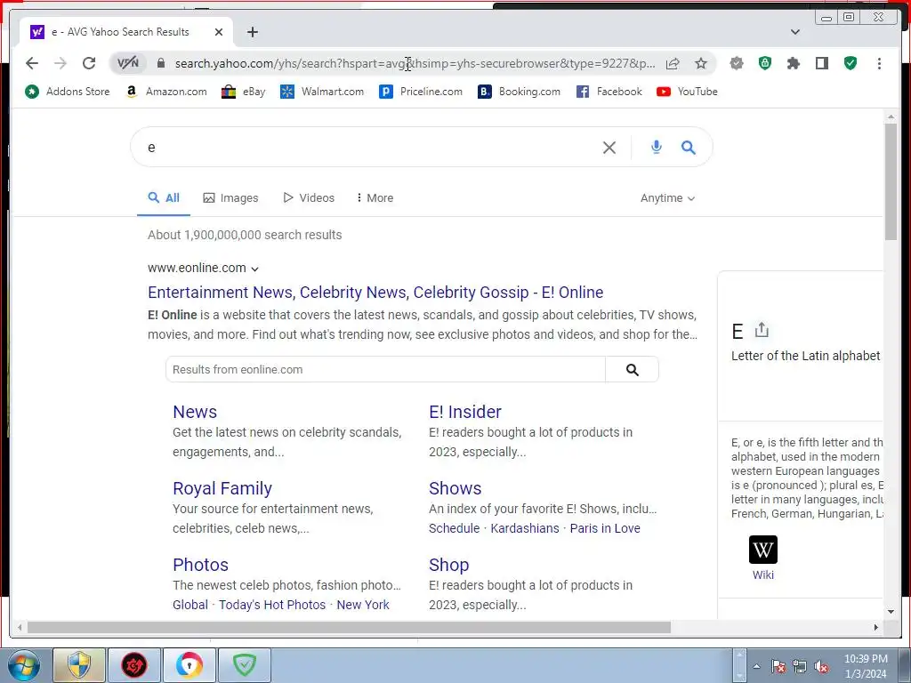Image resolution: width=911 pixels, height=683 pixels.
Task: Start voice search with microphone
Action: [x=656, y=147]
